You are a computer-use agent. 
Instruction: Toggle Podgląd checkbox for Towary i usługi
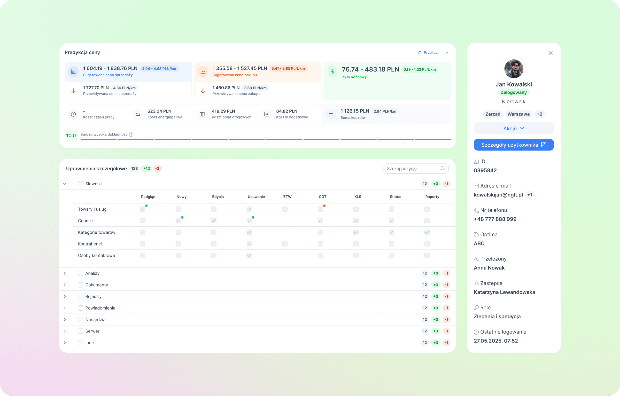pos(143,209)
